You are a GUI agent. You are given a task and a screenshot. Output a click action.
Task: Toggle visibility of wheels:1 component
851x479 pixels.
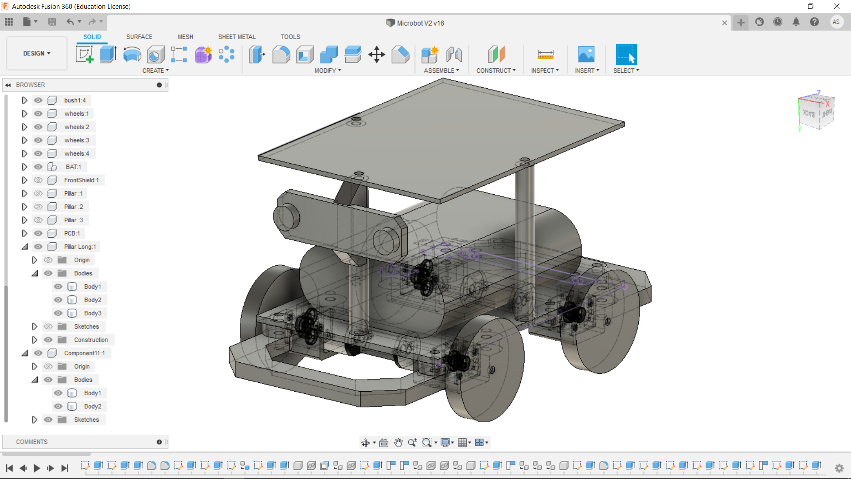pyautogui.click(x=38, y=114)
